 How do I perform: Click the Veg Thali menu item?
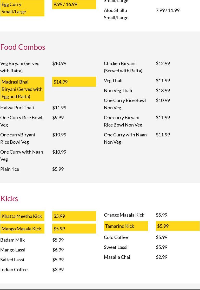(113, 80)
